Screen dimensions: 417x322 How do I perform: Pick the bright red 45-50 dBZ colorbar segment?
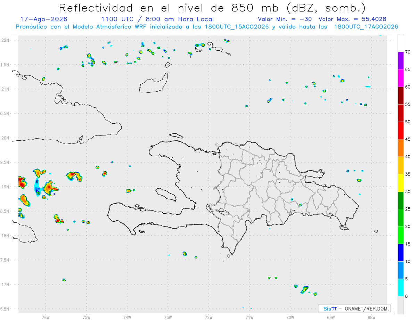(401, 130)
